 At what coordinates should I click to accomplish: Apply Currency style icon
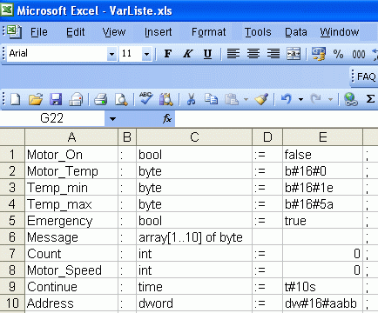pos(318,54)
